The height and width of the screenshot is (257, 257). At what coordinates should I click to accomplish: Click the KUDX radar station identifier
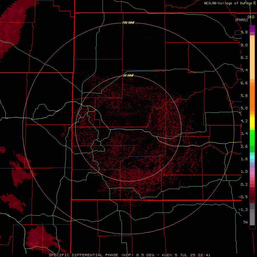[167, 255]
